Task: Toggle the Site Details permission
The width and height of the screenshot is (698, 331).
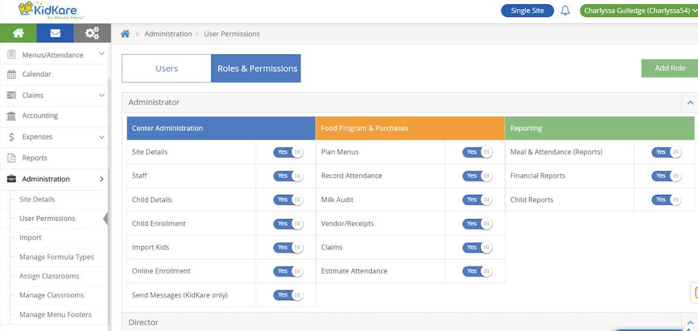Action: coord(288,152)
